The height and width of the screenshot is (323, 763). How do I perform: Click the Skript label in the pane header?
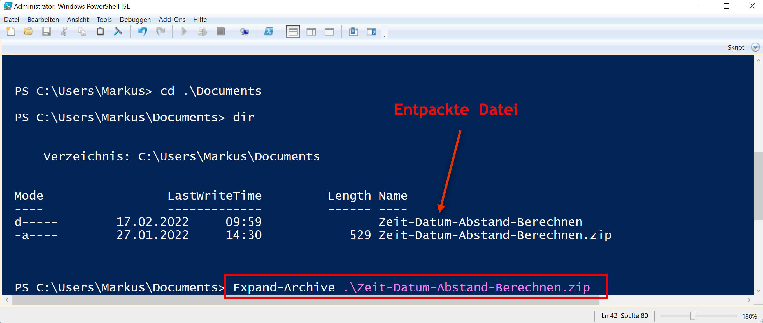coord(736,47)
